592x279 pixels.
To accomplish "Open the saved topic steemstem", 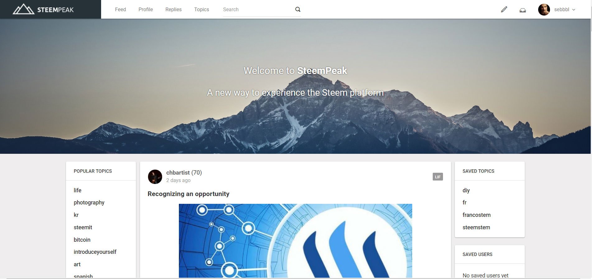I will 476,227.
